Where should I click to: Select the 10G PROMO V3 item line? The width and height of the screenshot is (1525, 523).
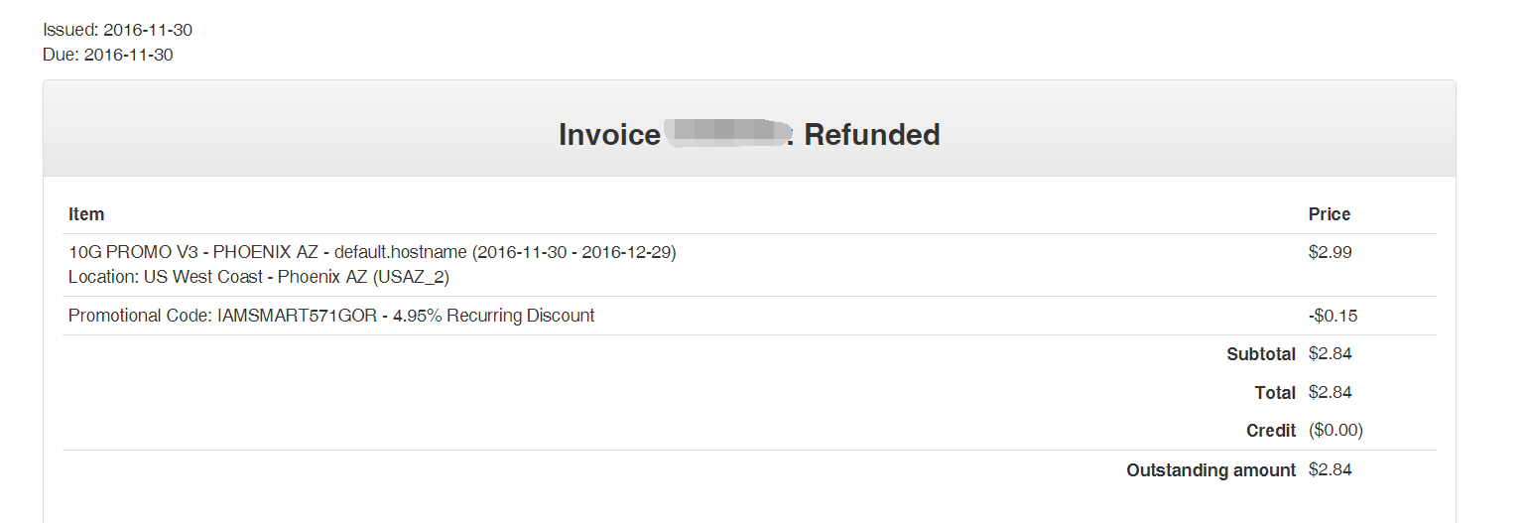372,252
